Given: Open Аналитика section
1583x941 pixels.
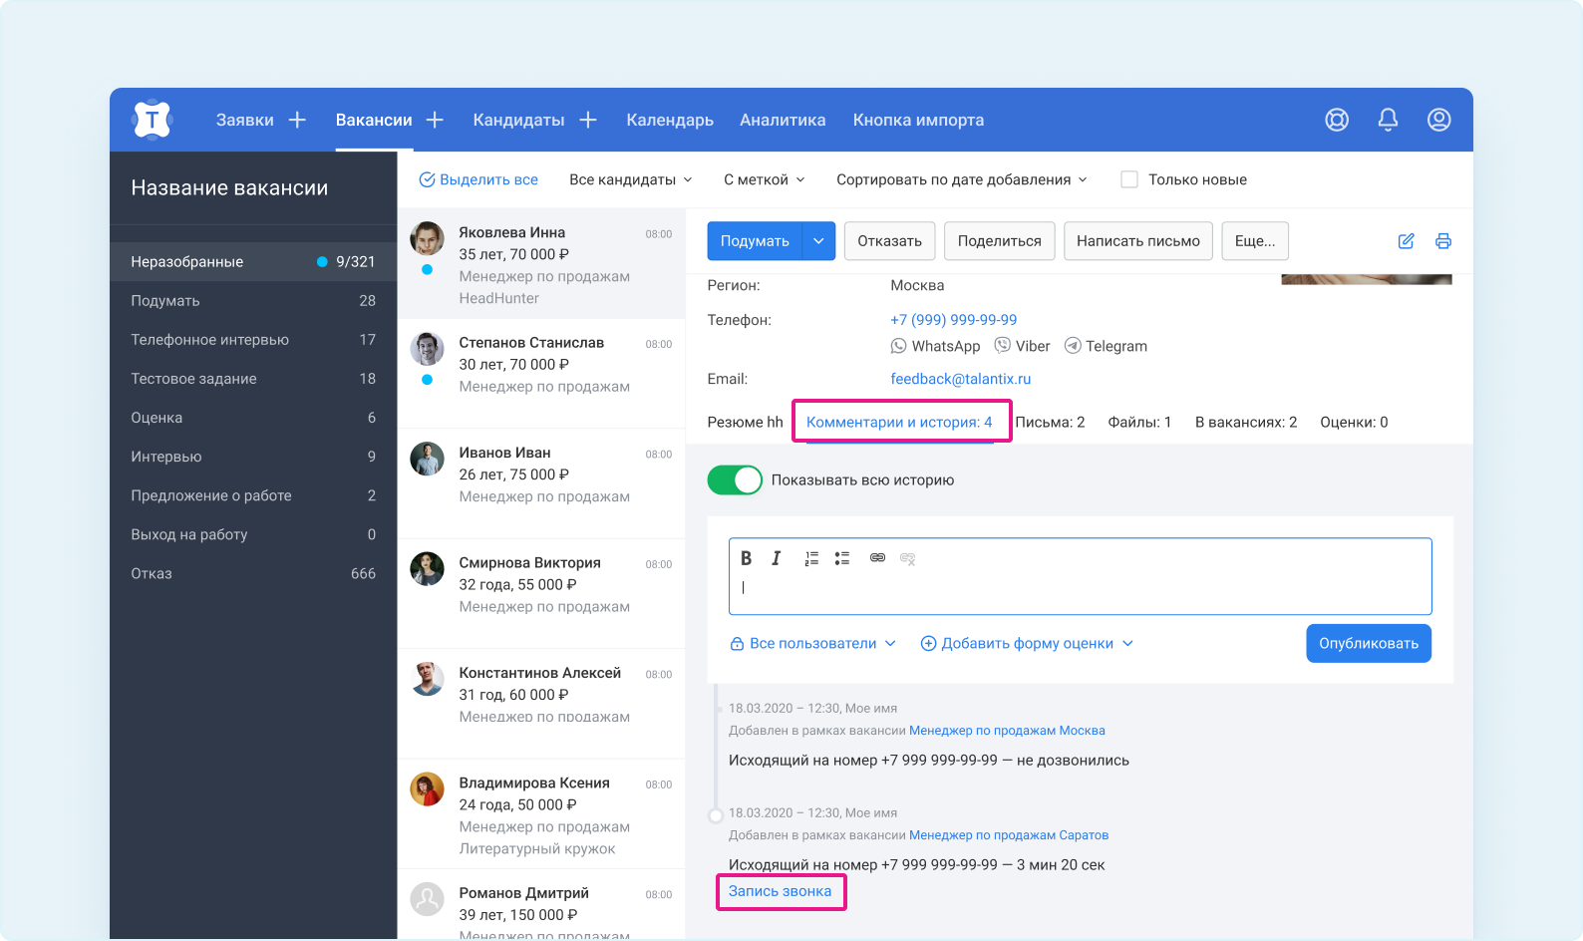Looking at the screenshot, I should coord(783,120).
